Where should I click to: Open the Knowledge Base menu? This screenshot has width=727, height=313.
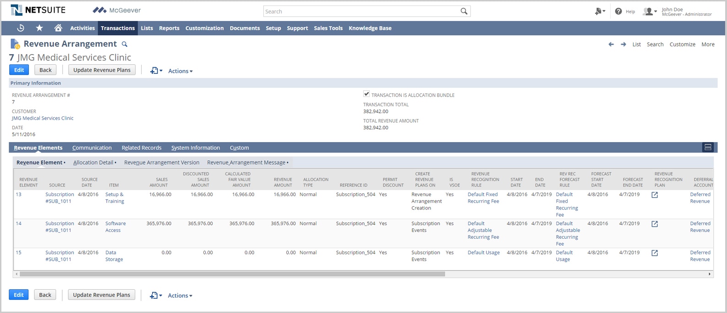(x=370, y=28)
